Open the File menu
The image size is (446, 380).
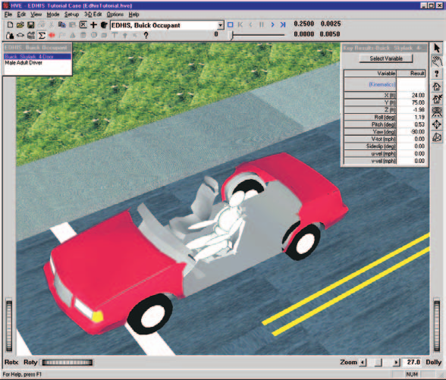pyautogui.click(x=8, y=14)
